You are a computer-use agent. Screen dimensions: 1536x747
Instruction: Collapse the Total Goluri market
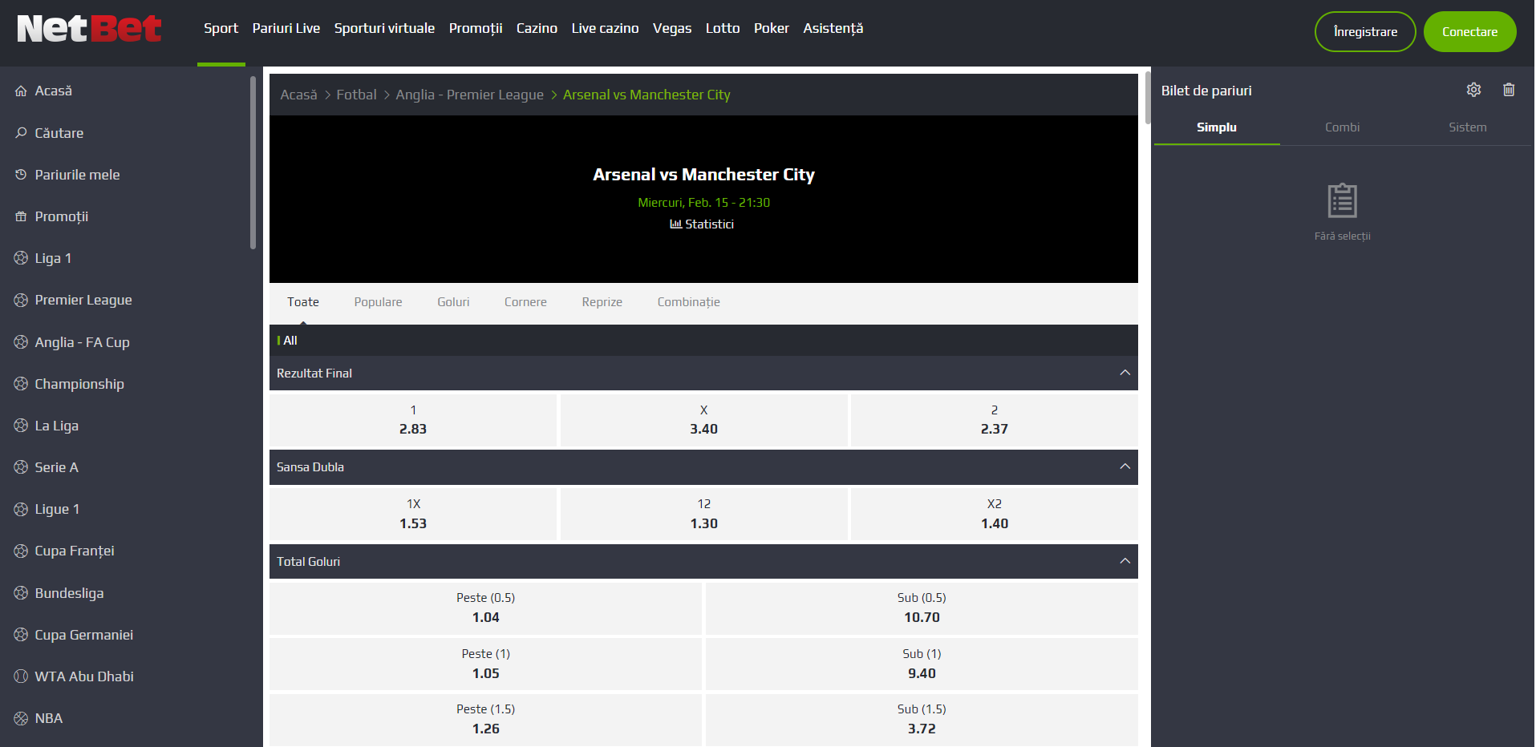tap(1125, 561)
